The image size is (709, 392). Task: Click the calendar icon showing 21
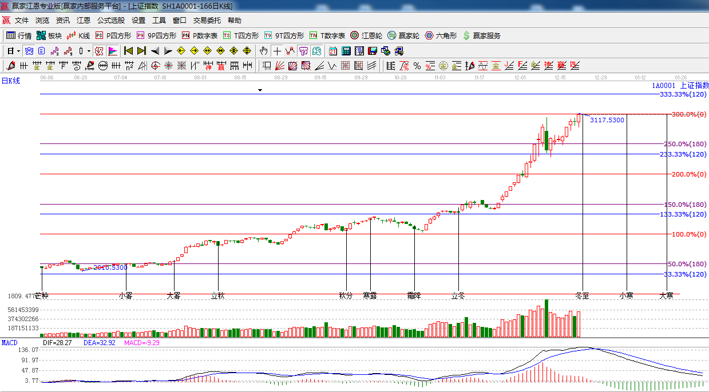333,51
